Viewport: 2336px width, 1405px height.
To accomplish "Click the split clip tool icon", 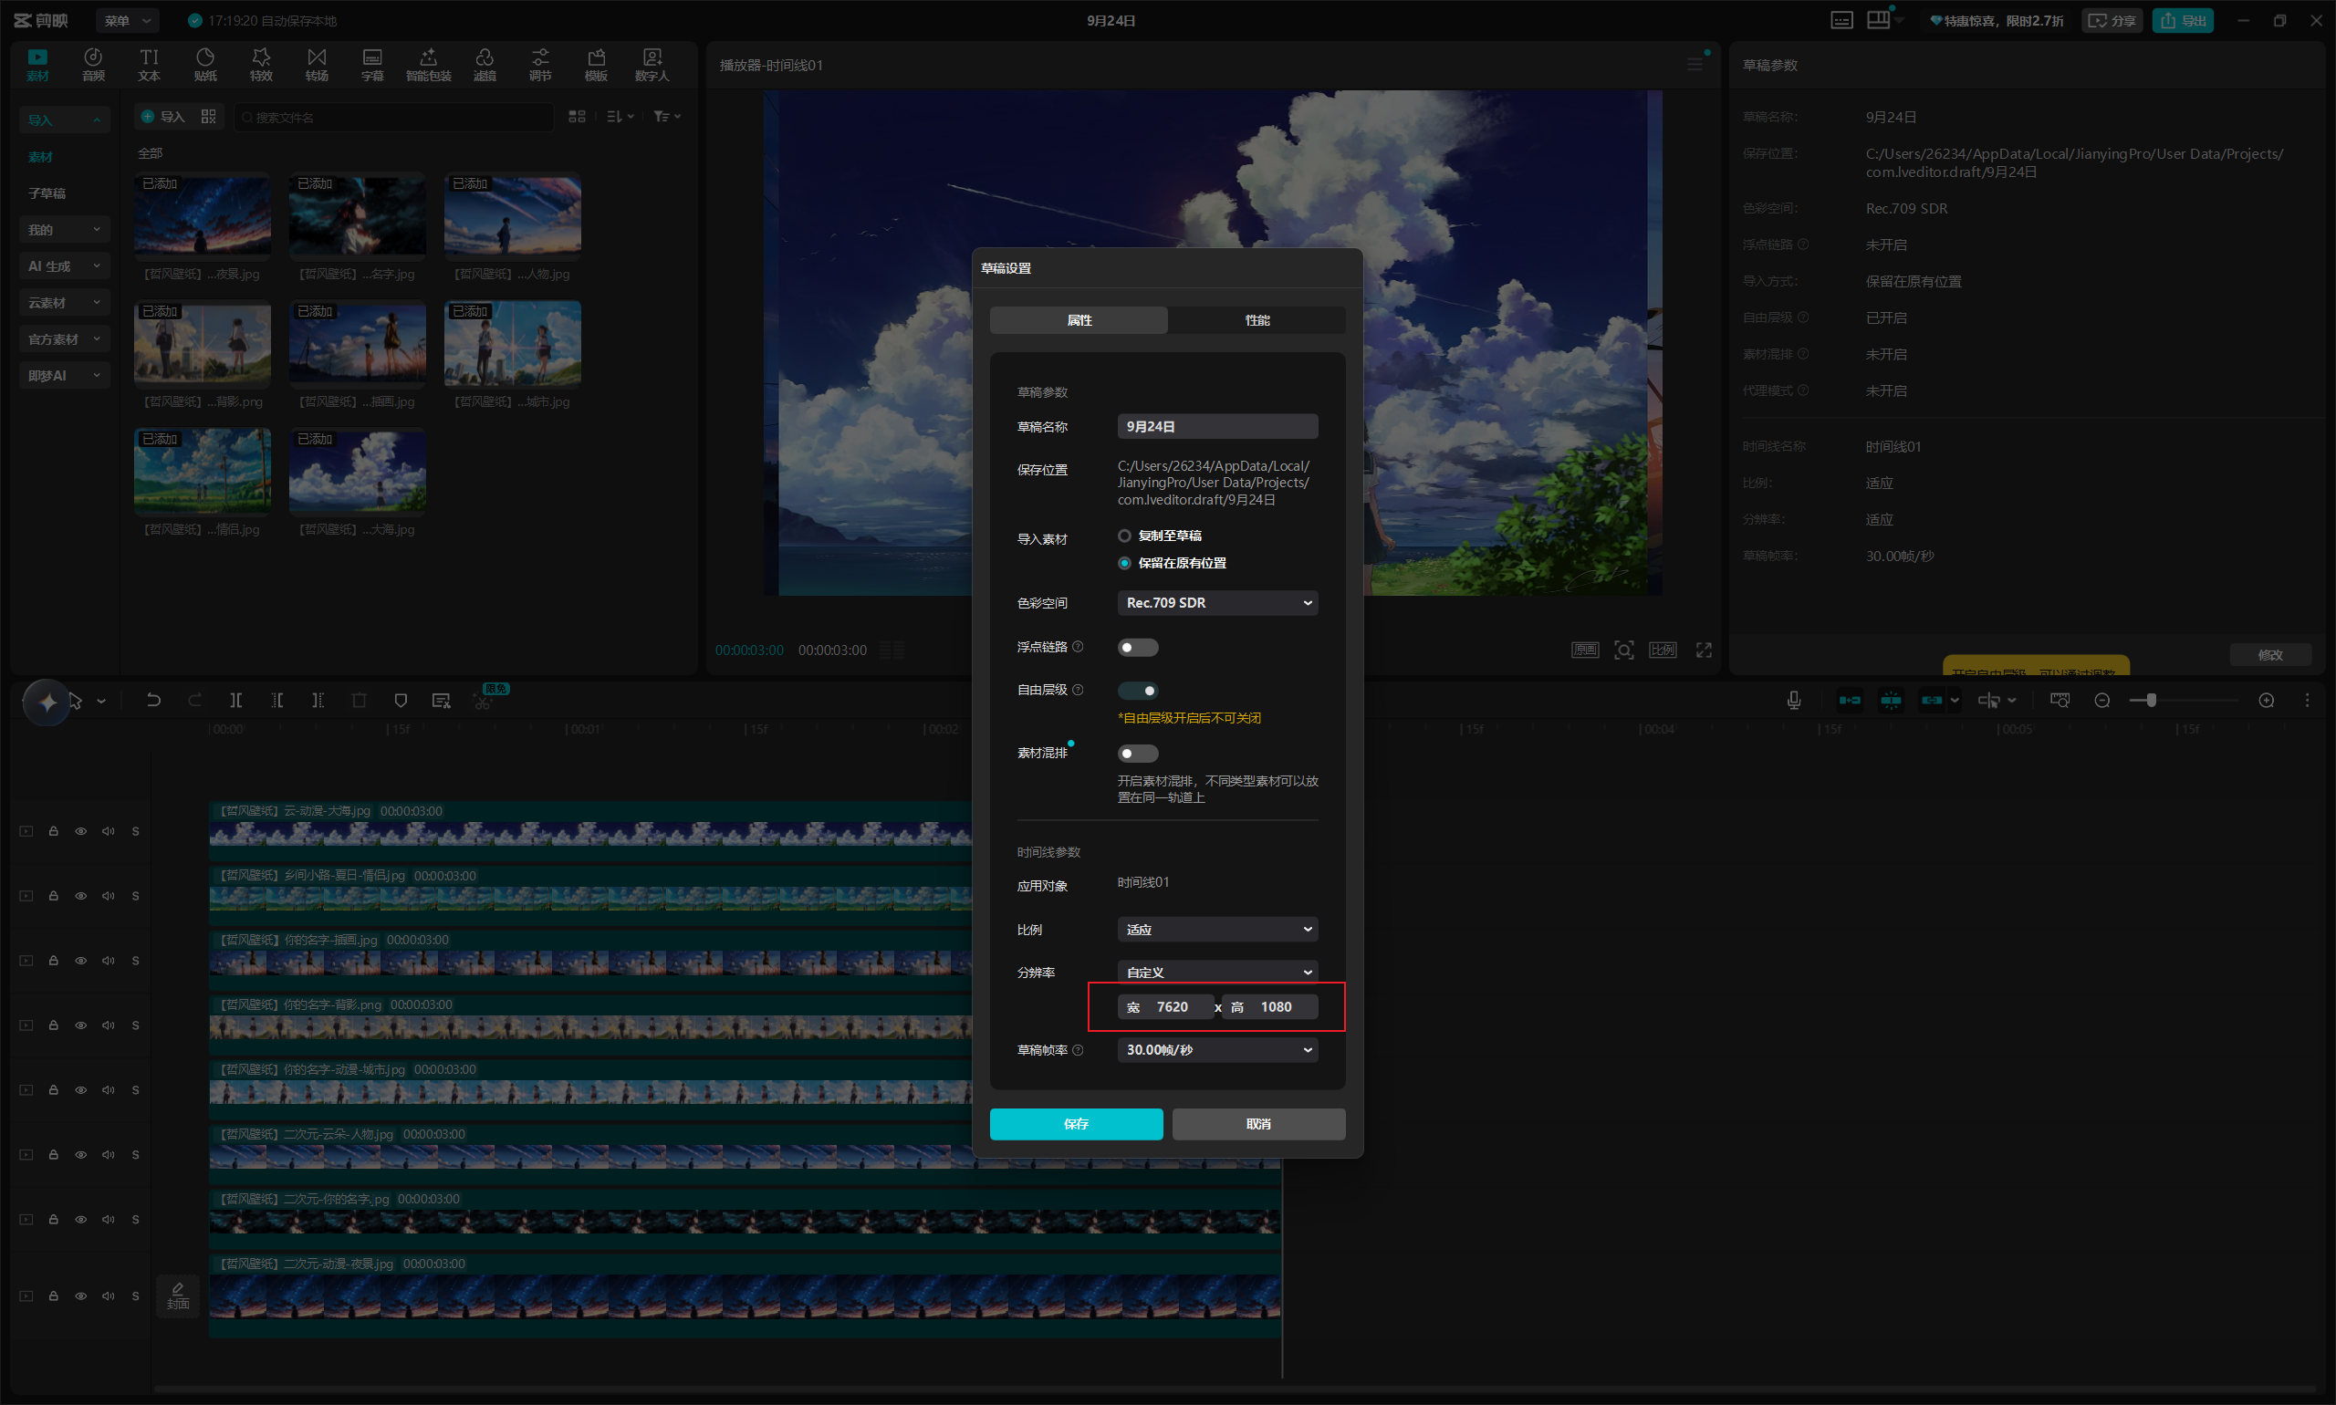I will point(235,700).
